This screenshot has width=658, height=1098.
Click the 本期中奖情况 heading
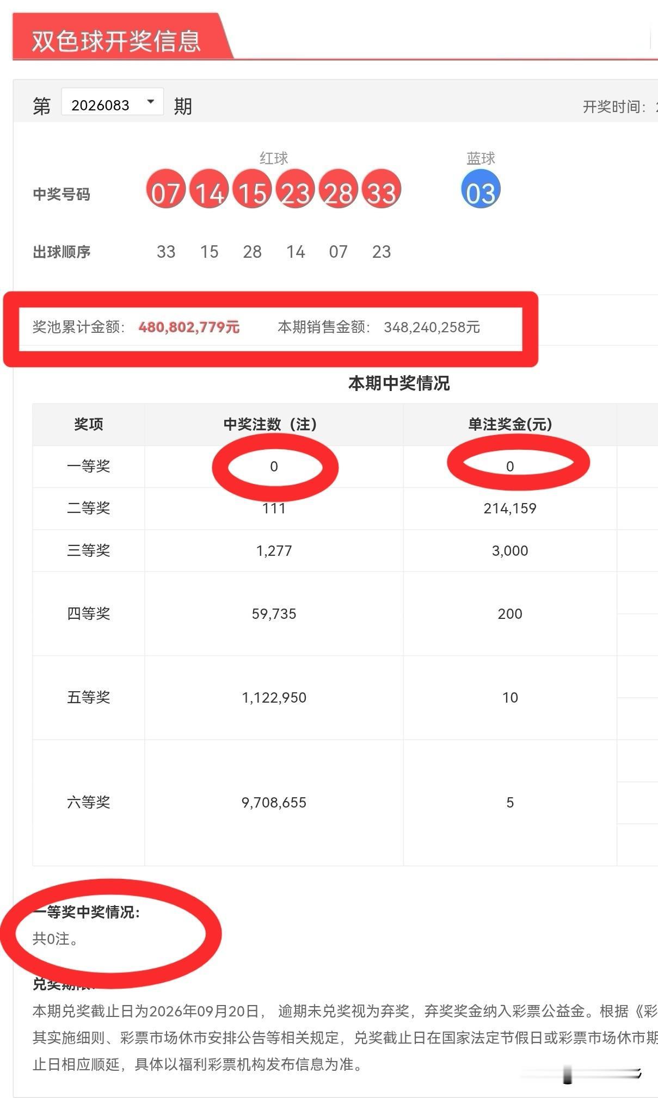point(399,383)
